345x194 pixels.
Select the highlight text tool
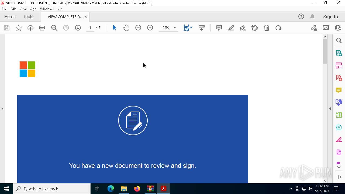point(231,28)
